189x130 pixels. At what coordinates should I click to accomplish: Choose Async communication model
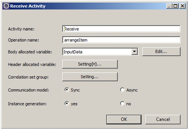[122, 90]
